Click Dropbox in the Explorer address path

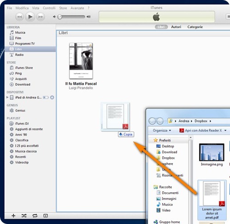pyautogui.click(x=201, y=121)
